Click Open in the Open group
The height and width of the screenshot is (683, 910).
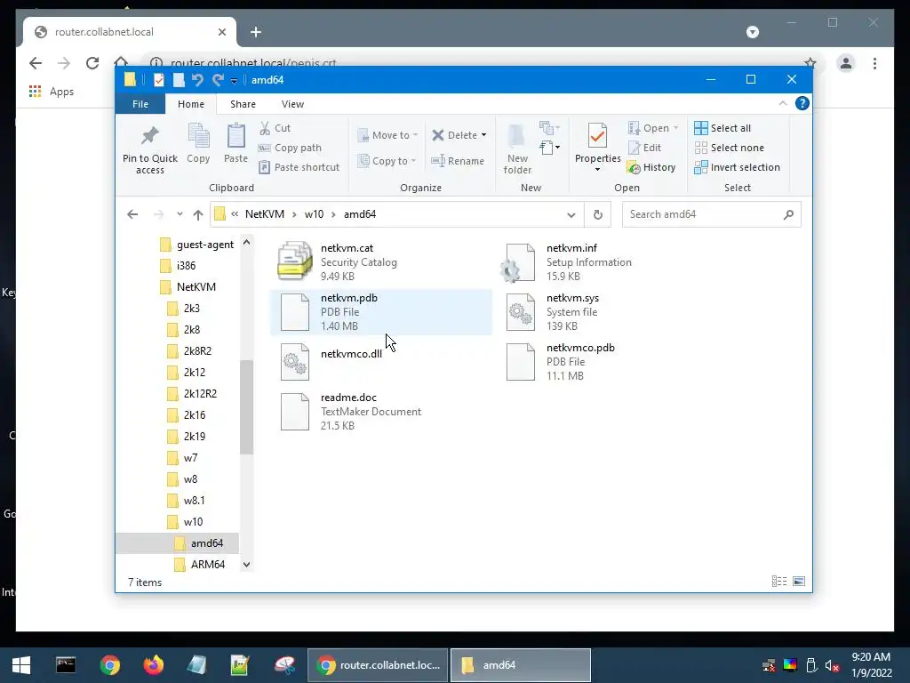(653, 128)
